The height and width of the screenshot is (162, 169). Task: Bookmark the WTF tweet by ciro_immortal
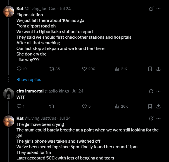click(150, 107)
